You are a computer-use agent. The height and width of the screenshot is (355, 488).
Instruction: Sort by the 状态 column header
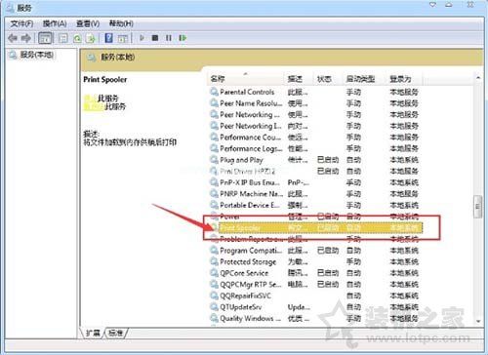327,79
